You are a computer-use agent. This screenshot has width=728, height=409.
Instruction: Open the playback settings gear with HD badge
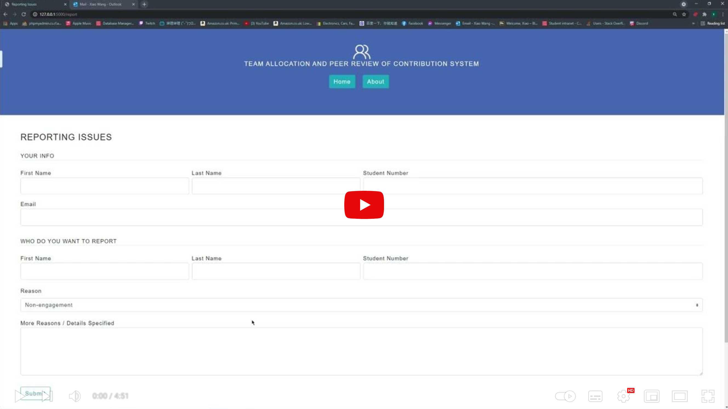pyautogui.click(x=624, y=396)
